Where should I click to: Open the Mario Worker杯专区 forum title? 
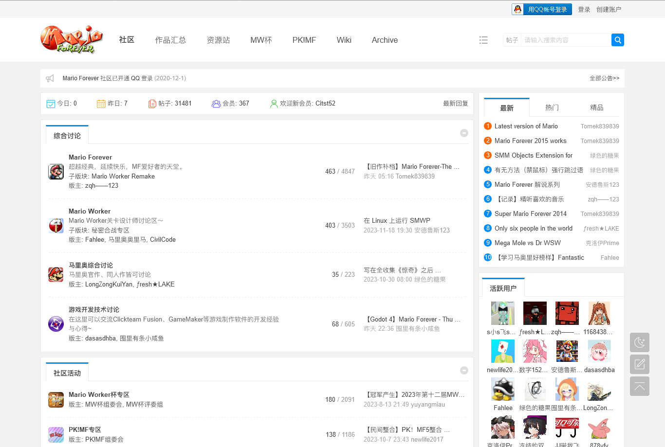click(99, 394)
